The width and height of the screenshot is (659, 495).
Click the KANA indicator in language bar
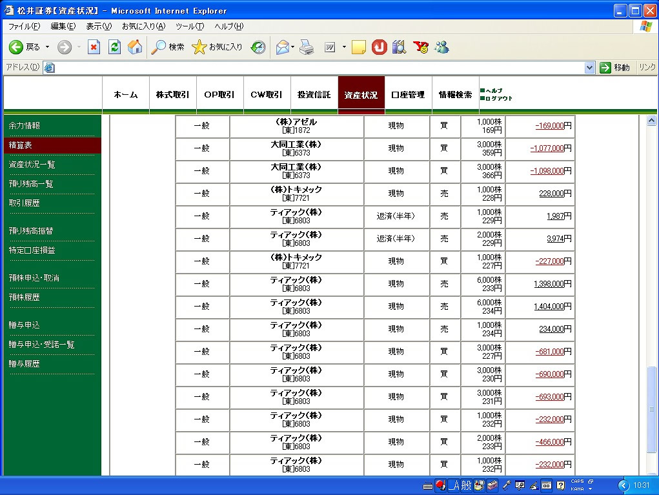click(x=577, y=489)
